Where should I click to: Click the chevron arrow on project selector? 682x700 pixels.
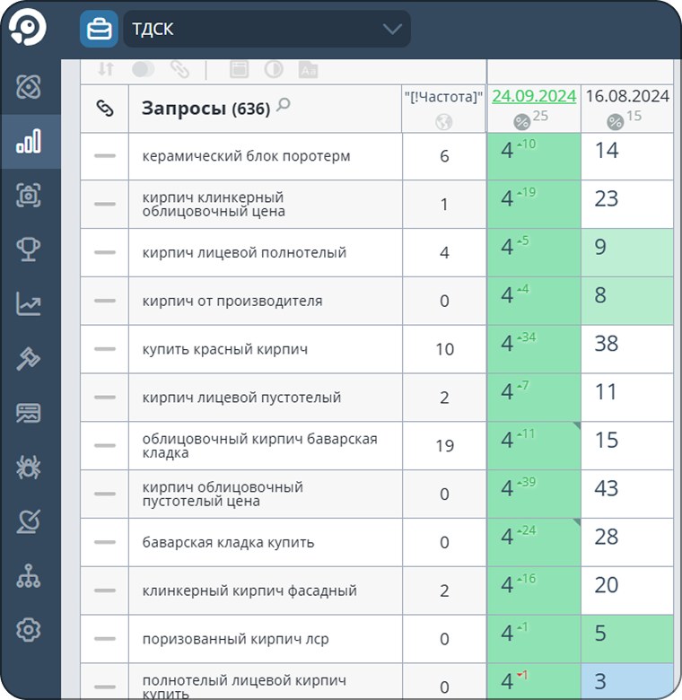392,29
